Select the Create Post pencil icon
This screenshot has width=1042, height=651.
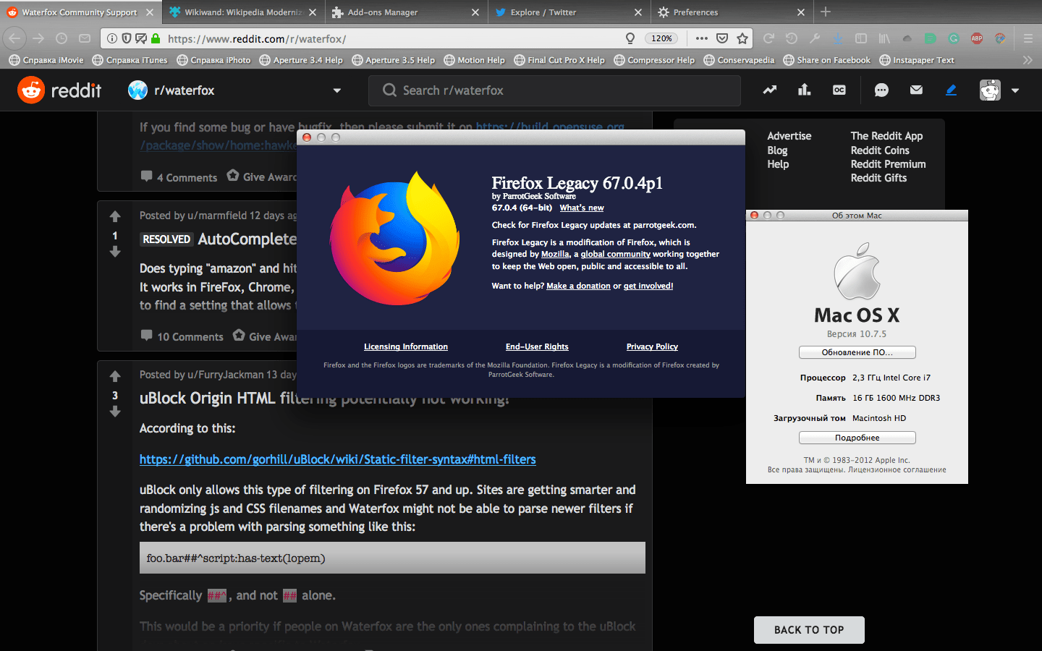point(951,90)
